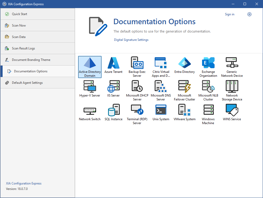Click the Digital Signature Settings link
Image resolution: width=263 pixels, height=198 pixels.
(x=131, y=40)
